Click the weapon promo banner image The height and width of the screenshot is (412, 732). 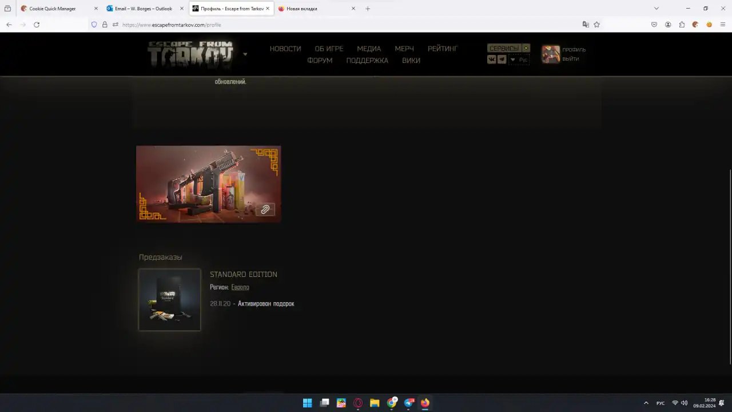[209, 184]
